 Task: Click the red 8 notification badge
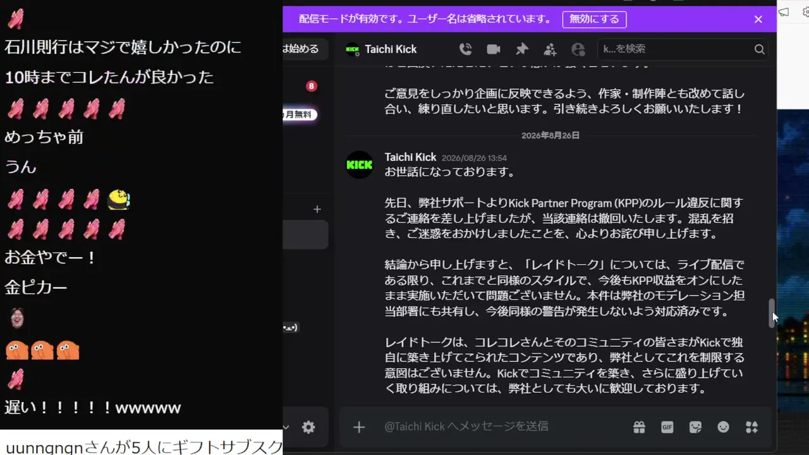click(x=312, y=86)
